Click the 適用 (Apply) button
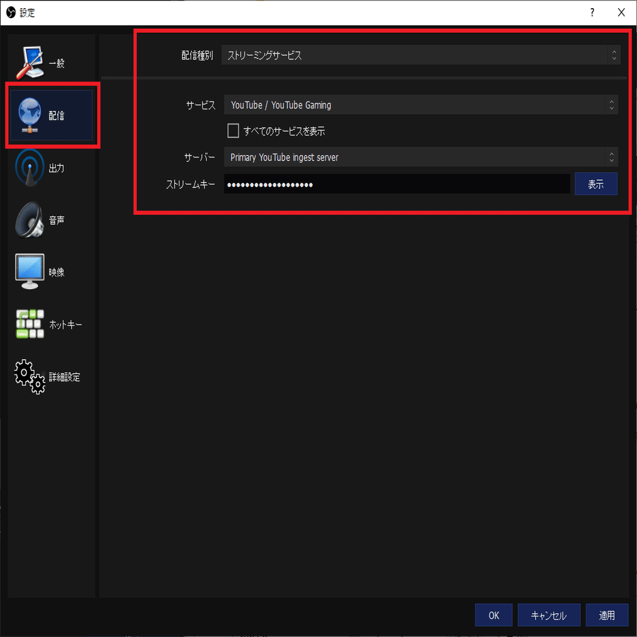637x637 pixels. 607,615
